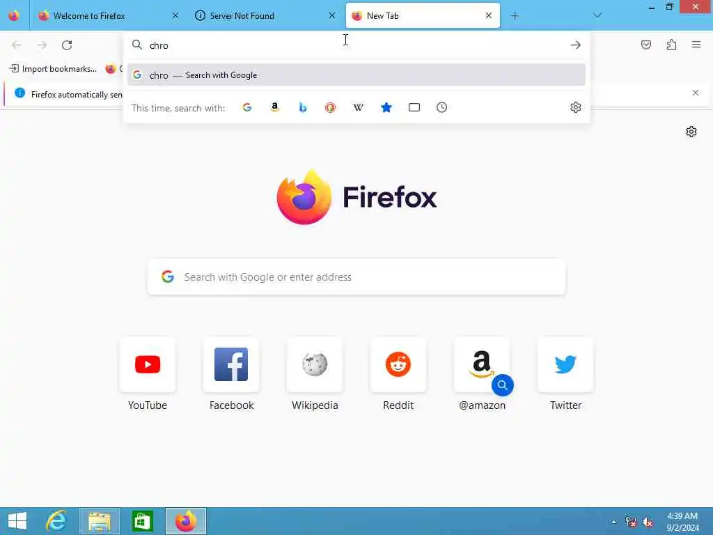This screenshot has width=713, height=535.
Task: Search open tabs using the tab icon
Action: click(x=414, y=107)
